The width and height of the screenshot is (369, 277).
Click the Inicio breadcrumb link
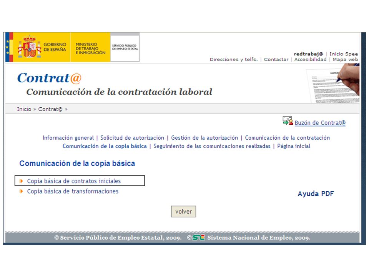point(24,109)
